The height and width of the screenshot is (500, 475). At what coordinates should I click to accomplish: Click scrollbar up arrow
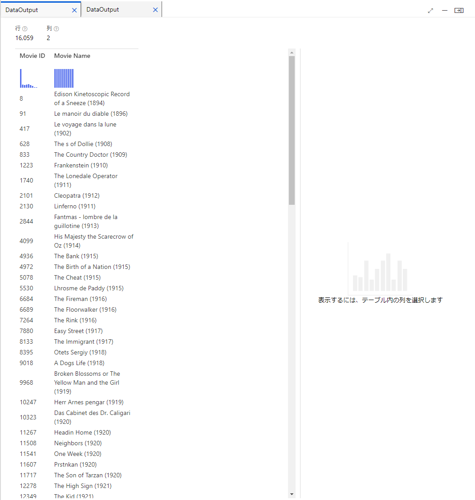[292, 53]
